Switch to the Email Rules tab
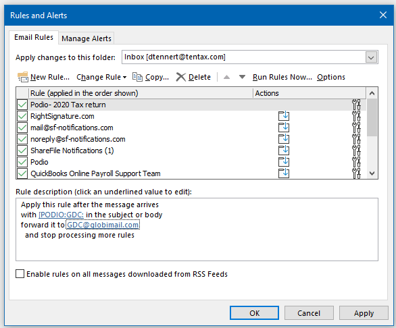 pos(34,37)
